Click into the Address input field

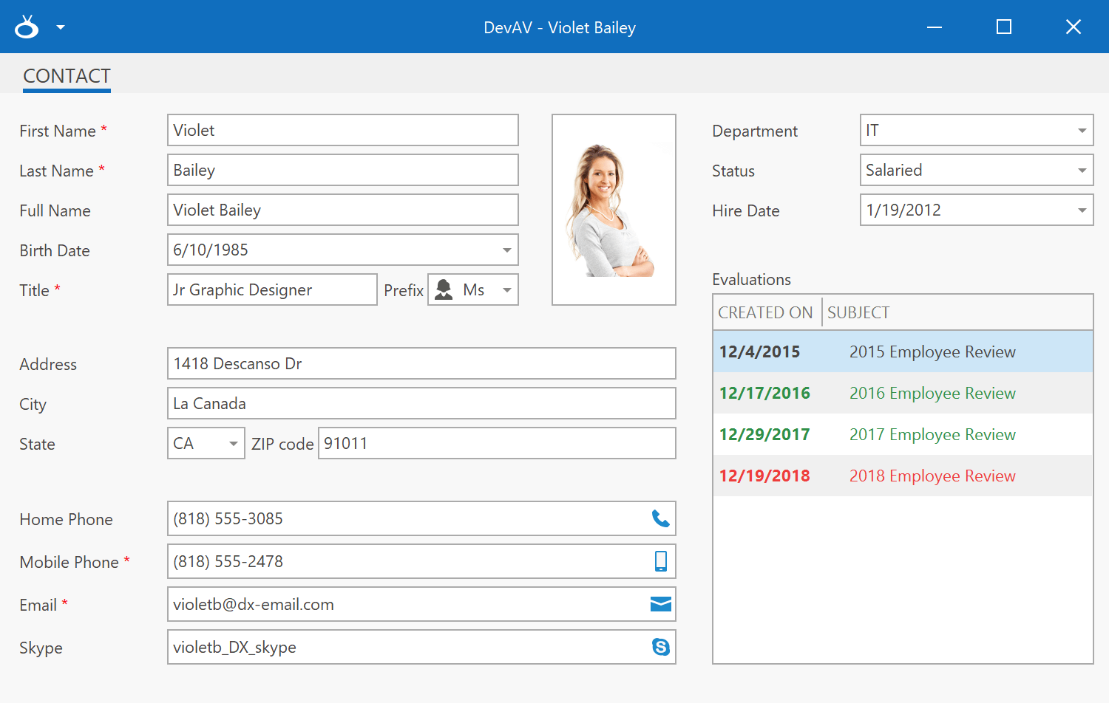(421, 364)
